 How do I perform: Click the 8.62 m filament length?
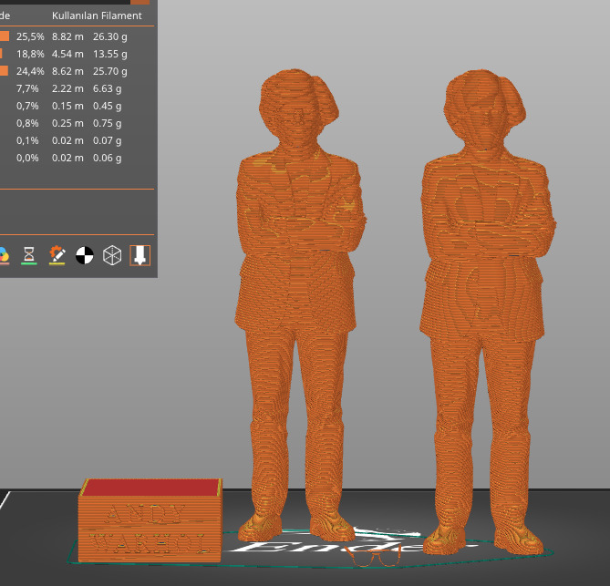tap(67, 71)
